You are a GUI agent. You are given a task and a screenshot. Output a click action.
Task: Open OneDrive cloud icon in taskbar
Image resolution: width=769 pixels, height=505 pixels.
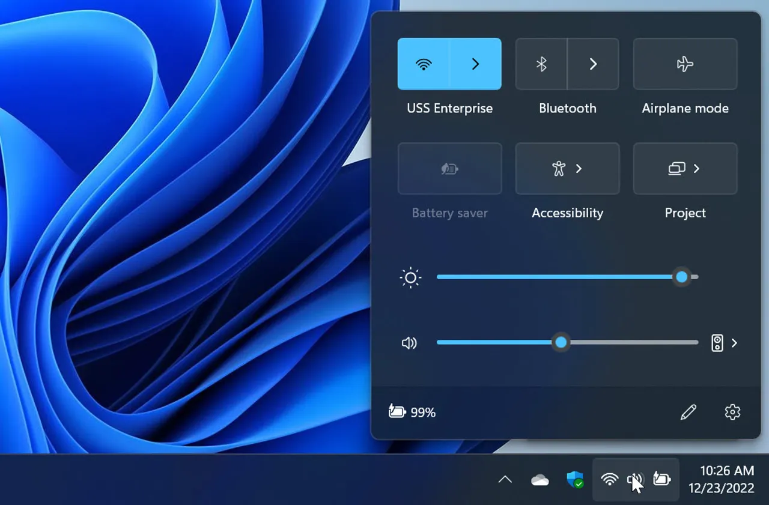point(540,480)
